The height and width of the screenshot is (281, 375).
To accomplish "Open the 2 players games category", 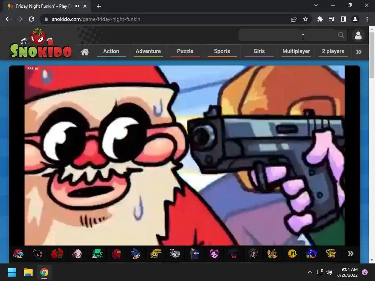I will tap(333, 51).
